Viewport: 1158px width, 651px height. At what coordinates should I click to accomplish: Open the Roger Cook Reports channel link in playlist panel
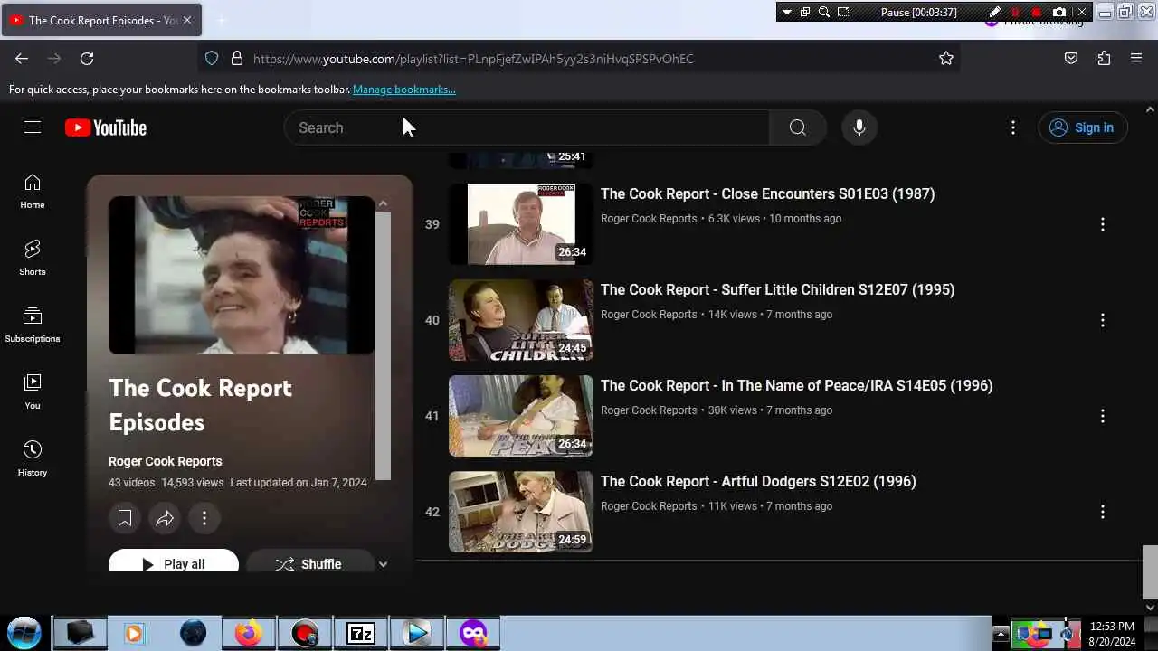[x=165, y=461]
